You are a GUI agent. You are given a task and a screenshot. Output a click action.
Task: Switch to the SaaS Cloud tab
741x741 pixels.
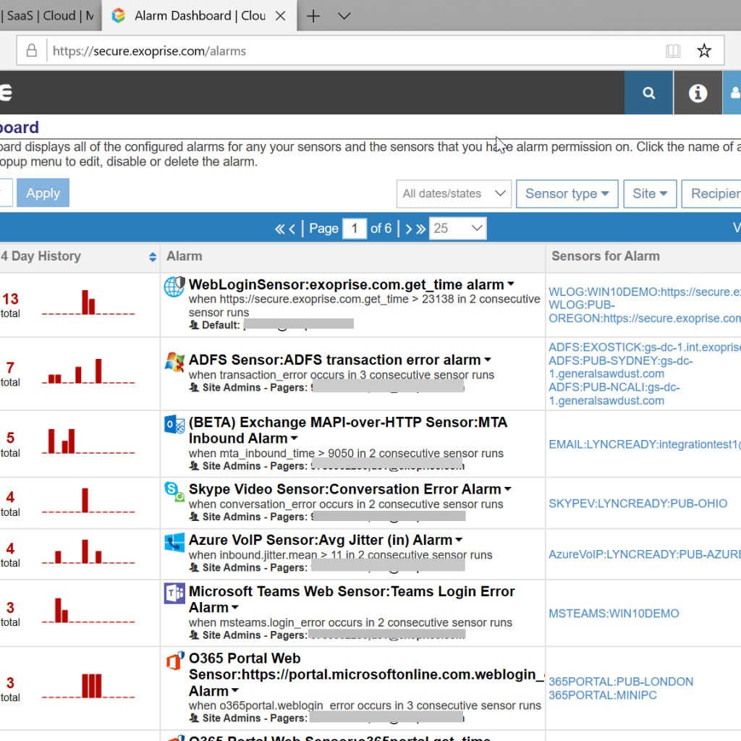tap(50, 16)
